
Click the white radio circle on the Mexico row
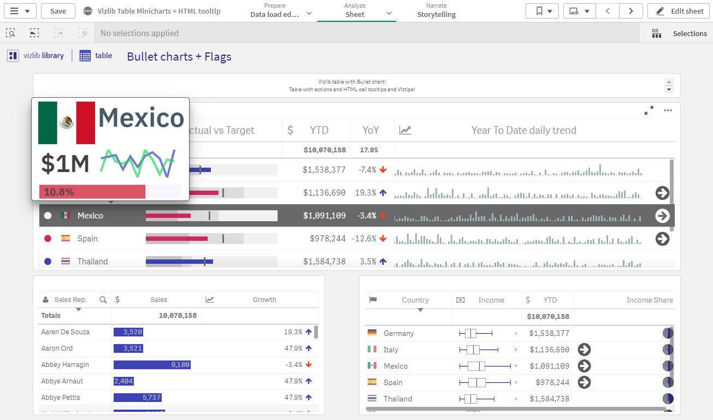(x=48, y=215)
